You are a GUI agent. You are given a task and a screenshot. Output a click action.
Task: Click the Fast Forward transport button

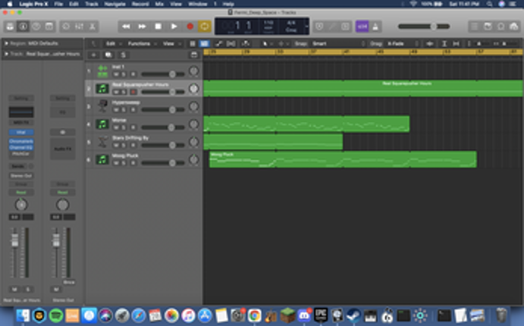point(142,27)
